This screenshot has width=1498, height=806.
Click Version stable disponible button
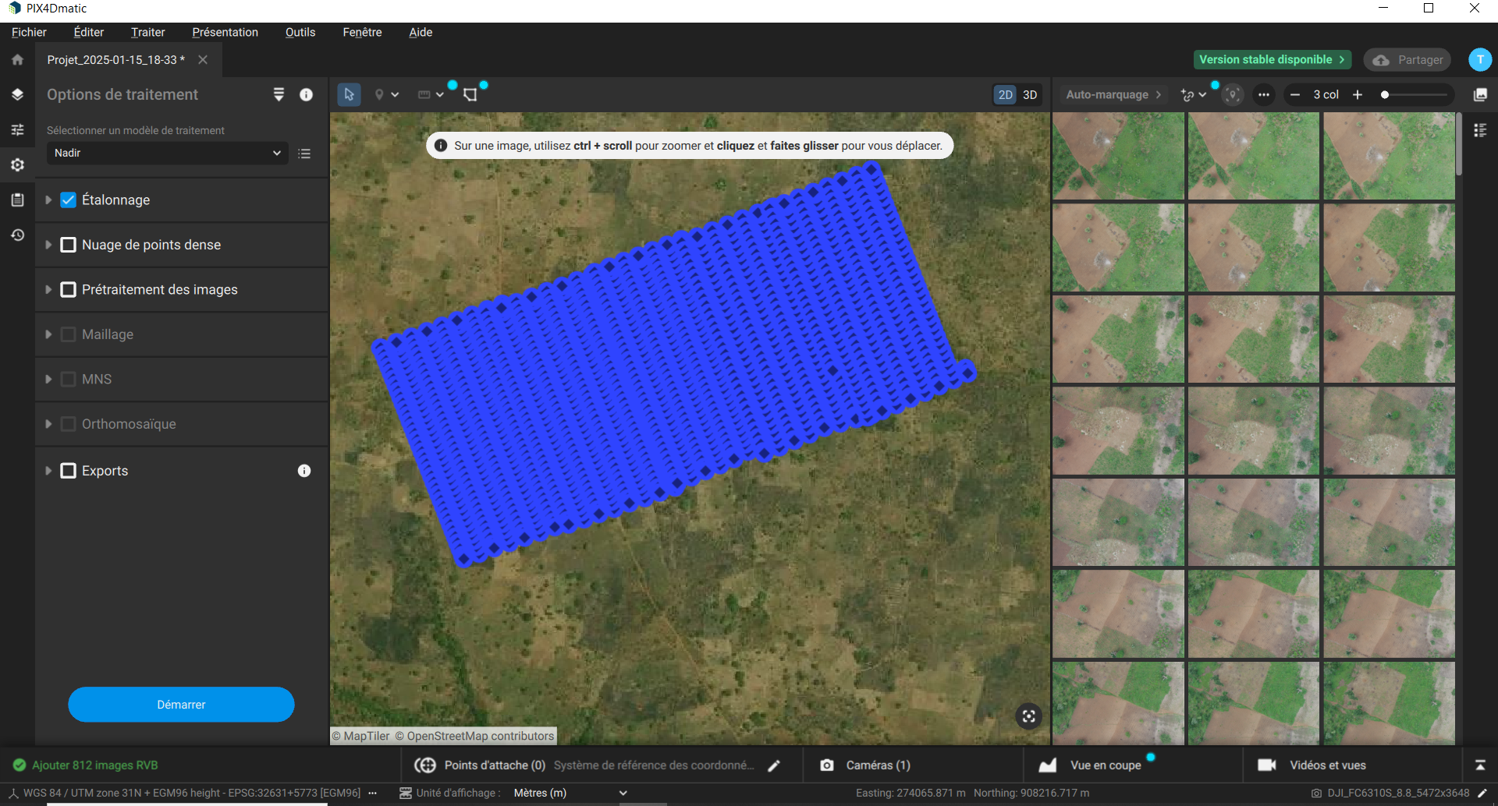tap(1272, 60)
